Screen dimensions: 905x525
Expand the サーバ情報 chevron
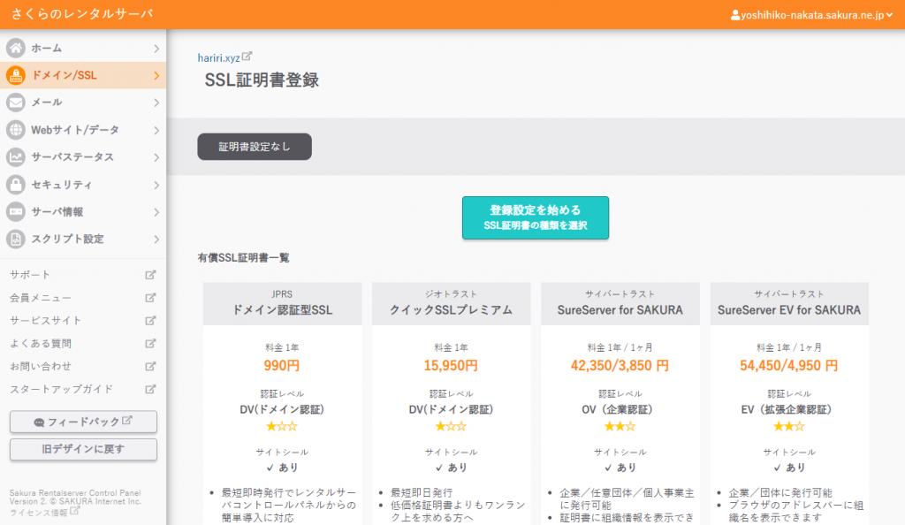point(156,212)
